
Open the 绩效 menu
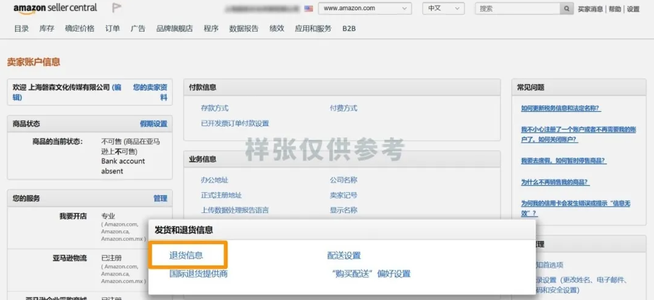click(x=276, y=29)
